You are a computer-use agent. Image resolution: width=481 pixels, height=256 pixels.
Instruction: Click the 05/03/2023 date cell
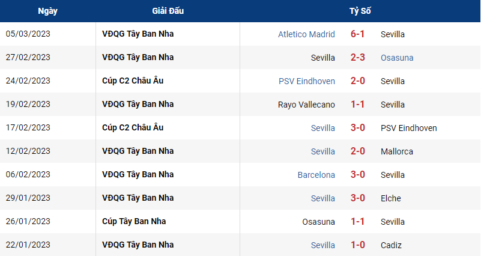pos(28,34)
